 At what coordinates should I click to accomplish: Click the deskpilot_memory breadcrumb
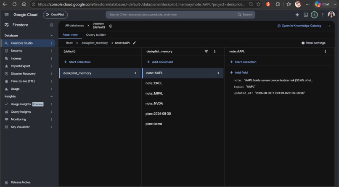95,43
